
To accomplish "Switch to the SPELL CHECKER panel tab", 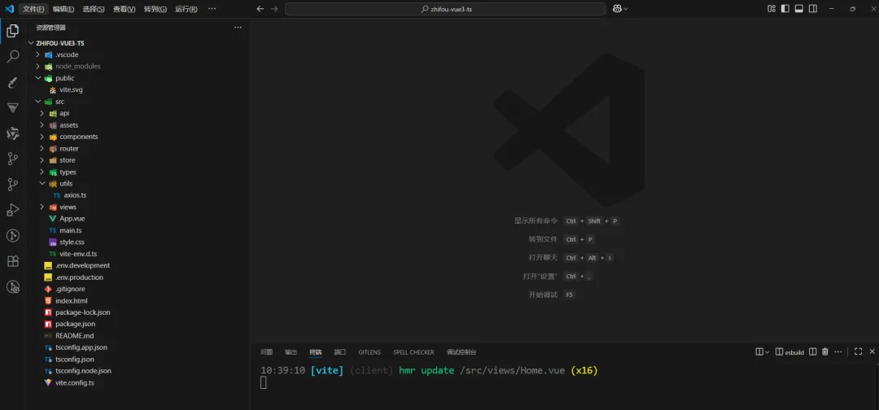I will tap(413, 352).
